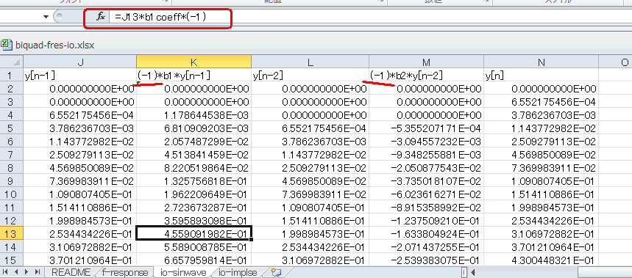Switch to the f-response sheet tab
This screenshot has height=278, width=632.
[124, 272]
